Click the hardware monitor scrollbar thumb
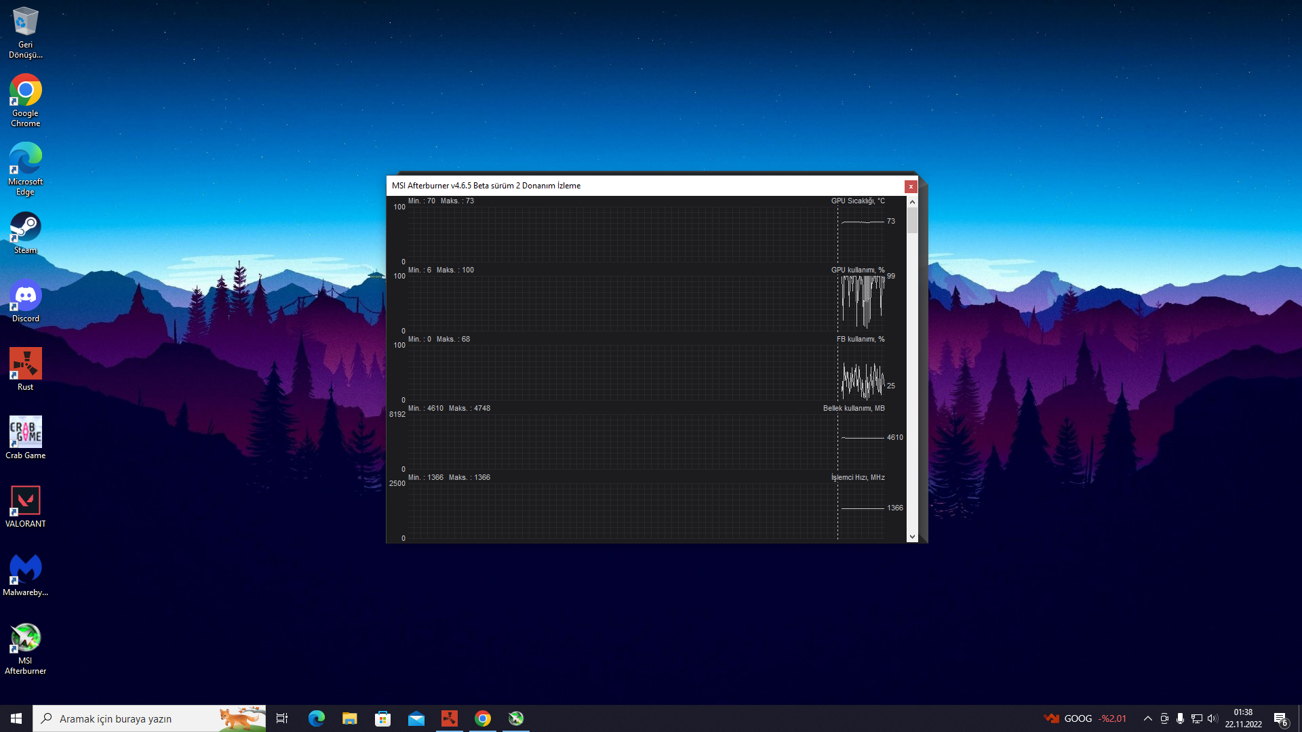 point(912,220)
